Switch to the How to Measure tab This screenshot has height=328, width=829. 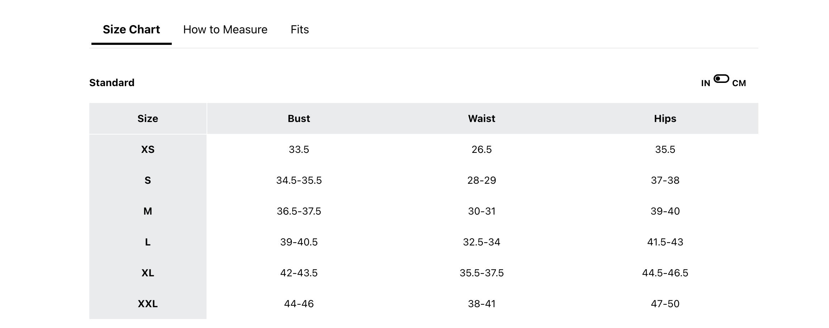point(225,29)
